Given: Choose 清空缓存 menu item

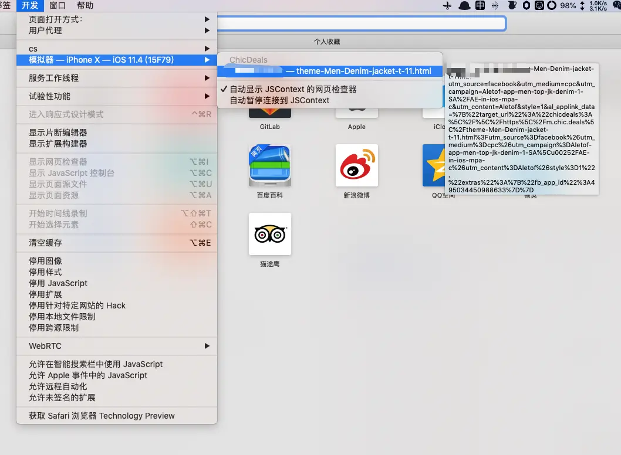Looking at the screenshot, I should tap(117, 243).
